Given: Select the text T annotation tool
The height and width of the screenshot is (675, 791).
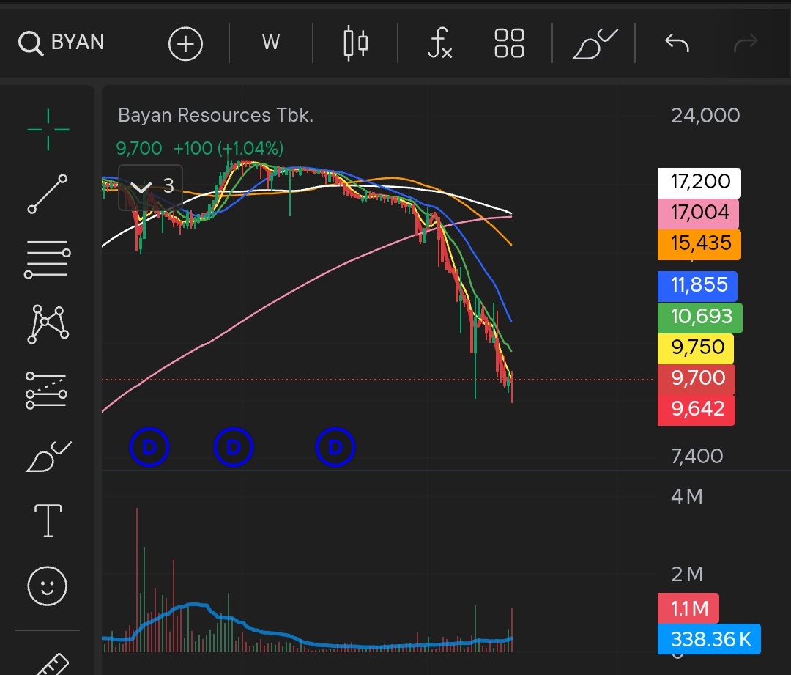Looking at the screenshot, I should 48,520.
